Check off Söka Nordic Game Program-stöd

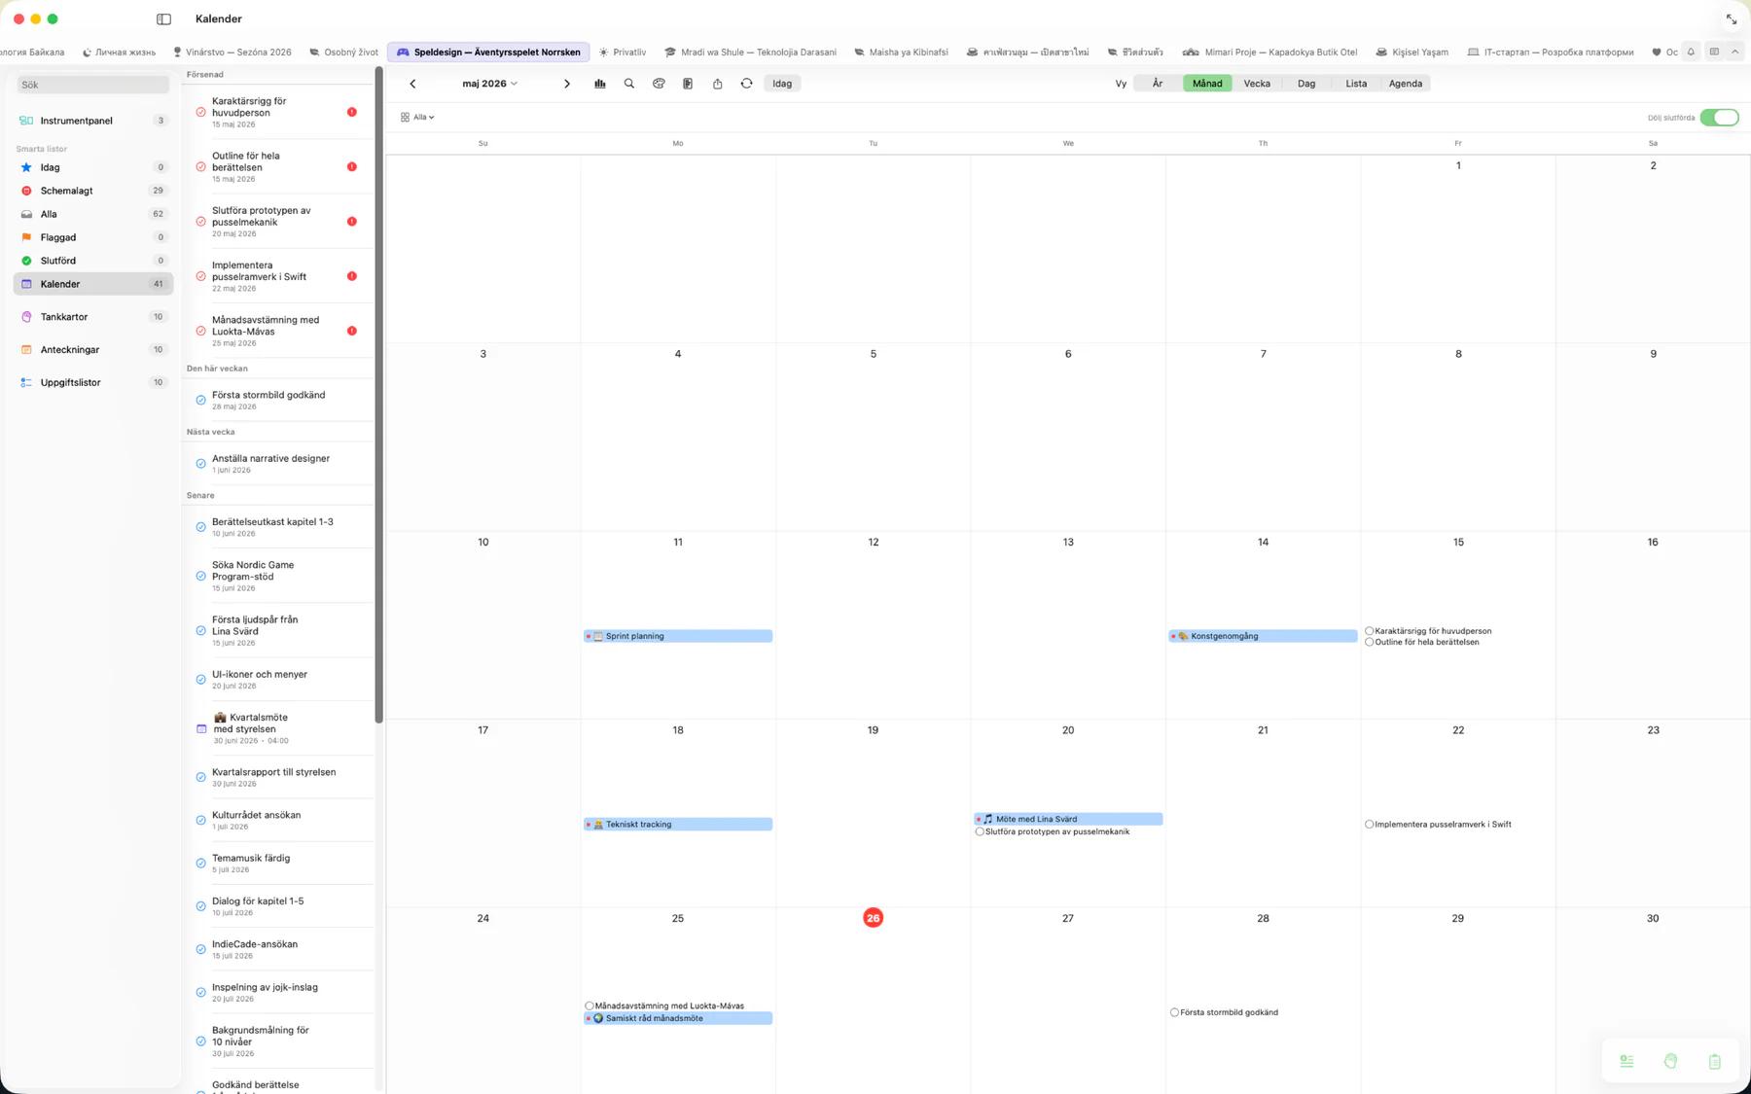click(200, 576)
